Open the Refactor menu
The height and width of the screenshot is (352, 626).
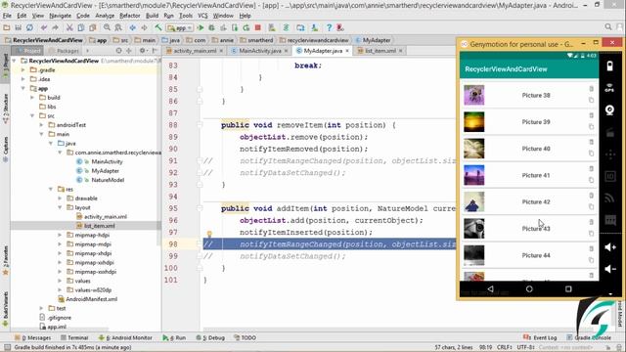130,16
